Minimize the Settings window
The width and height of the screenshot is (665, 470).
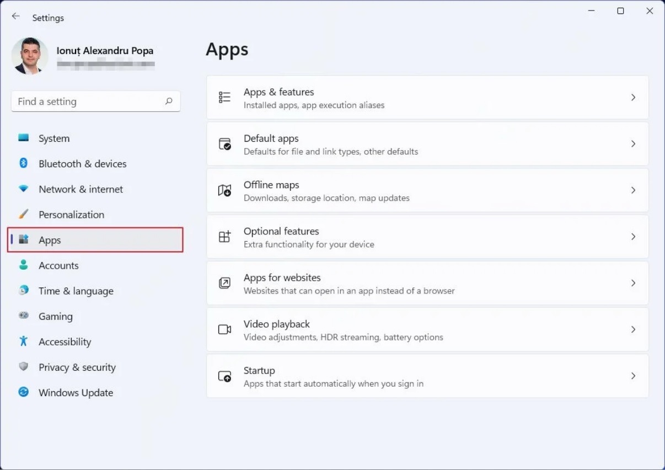tap(591, 11)
